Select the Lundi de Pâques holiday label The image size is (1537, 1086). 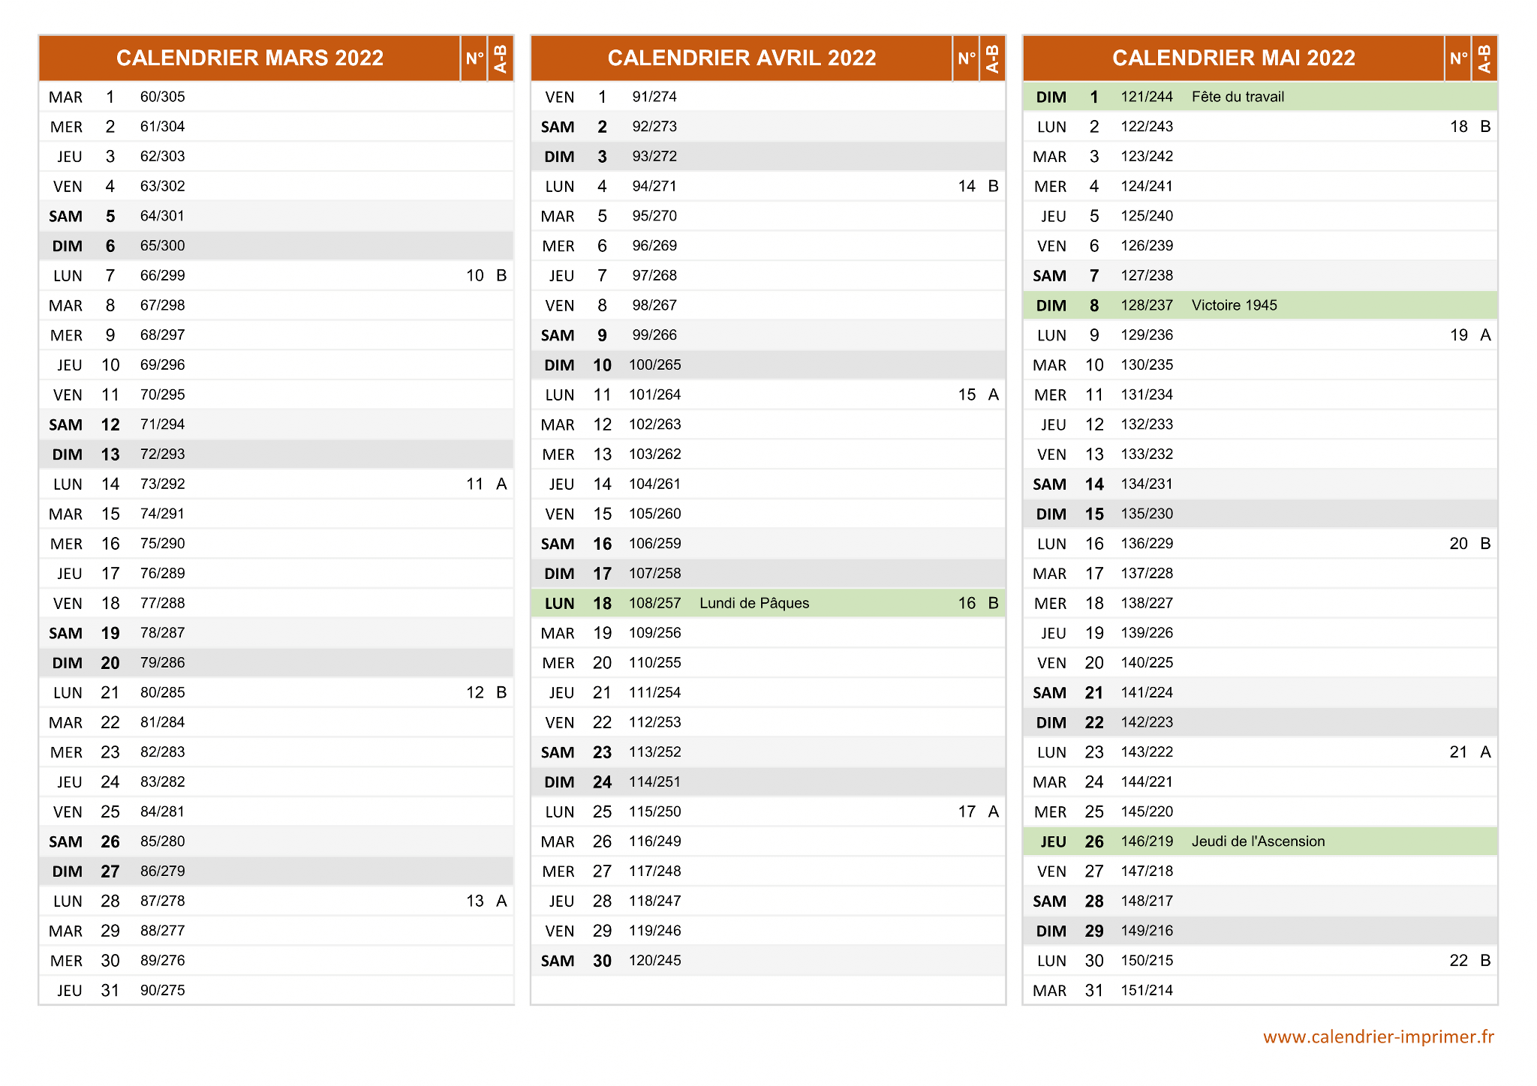pos(754,603)
